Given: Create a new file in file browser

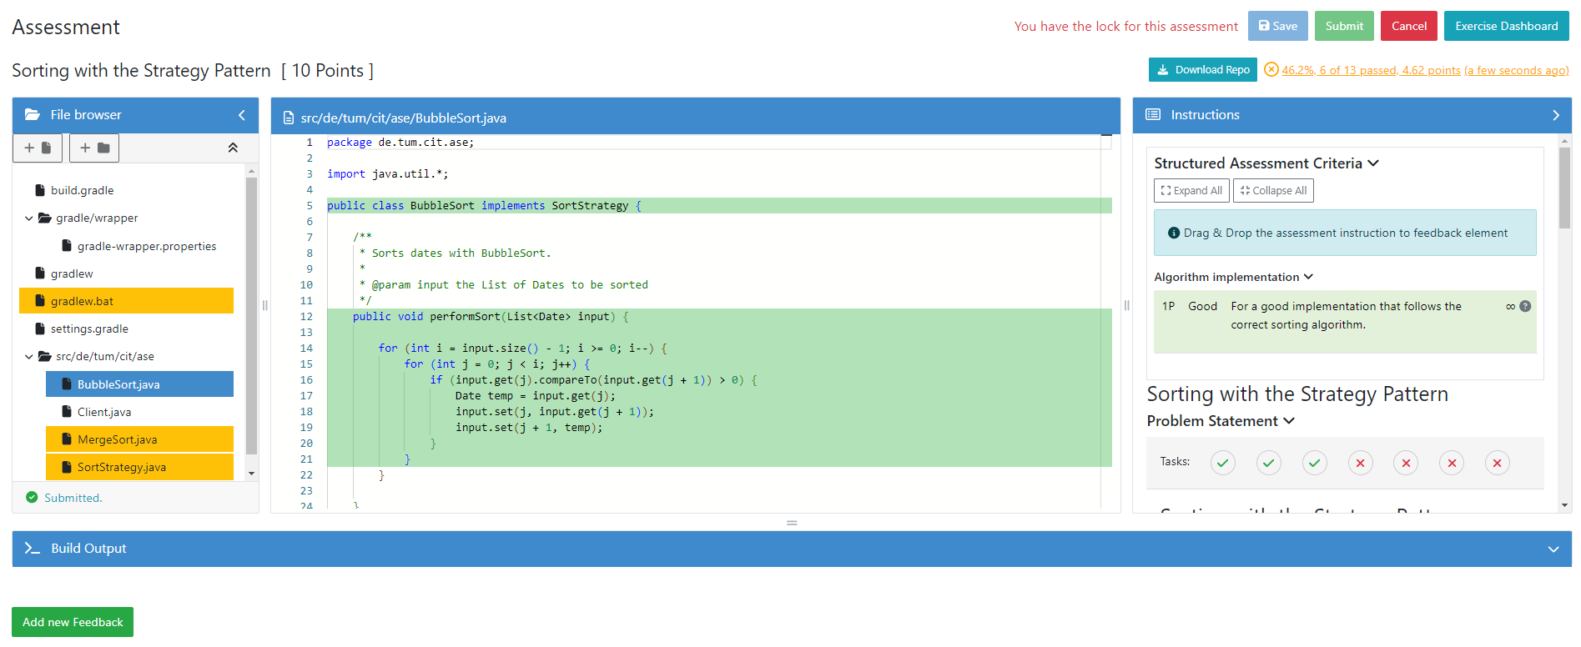Looking at the screenshot, I should (38, 148).
